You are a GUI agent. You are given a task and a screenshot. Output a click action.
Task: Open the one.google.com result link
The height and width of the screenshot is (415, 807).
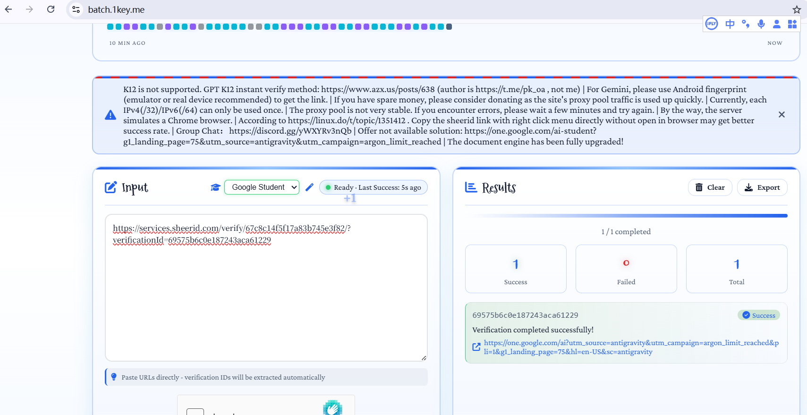click(x=631, y=347)
